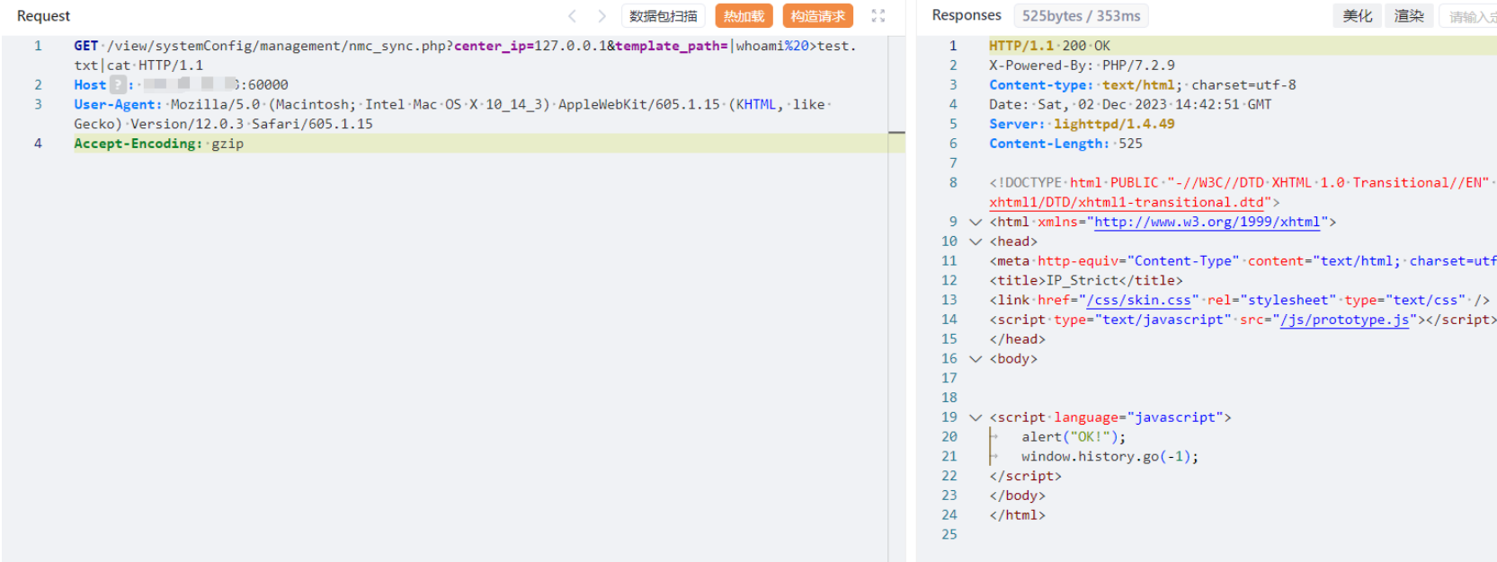Click the Request panel title
This screenshot has height=562, width=1497.
(43, 16)
